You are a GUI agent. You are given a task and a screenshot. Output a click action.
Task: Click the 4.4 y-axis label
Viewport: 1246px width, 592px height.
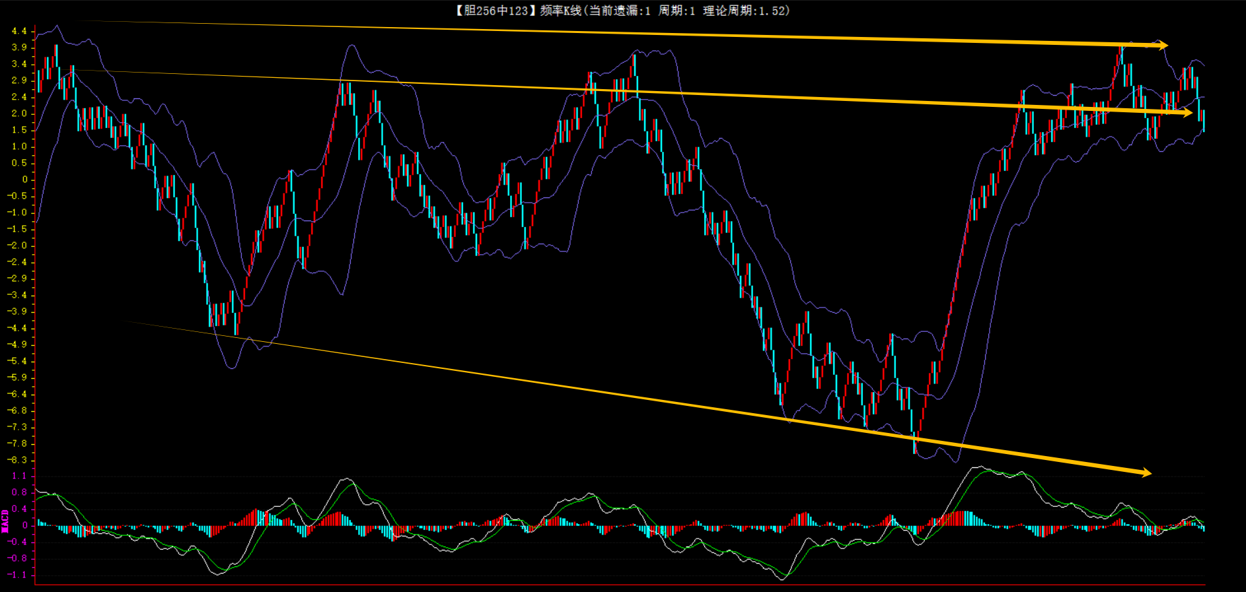coord(19,31)
